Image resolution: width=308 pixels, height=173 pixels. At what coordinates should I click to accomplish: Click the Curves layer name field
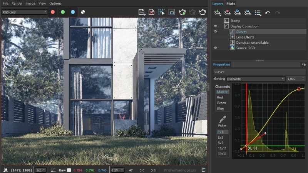pyautogui.click(x=259, y=72)
